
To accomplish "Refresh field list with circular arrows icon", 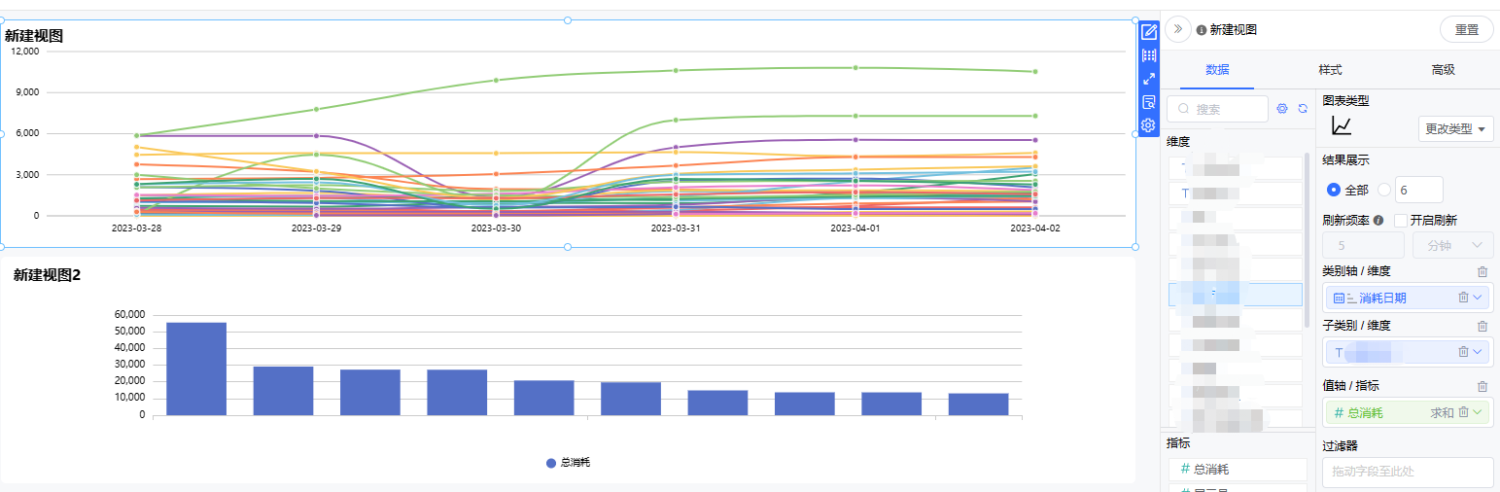I will [1302, 109].
